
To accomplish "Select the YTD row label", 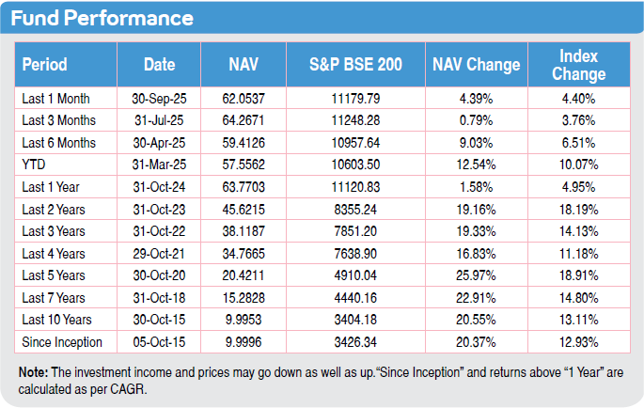I will 33,165.
